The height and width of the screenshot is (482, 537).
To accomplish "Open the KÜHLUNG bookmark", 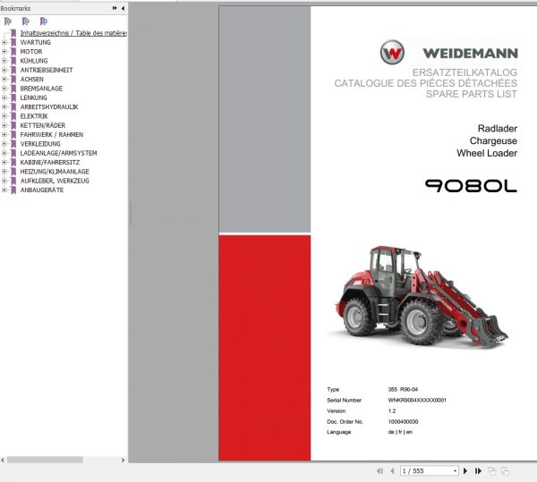I will (x=34, y=61).
